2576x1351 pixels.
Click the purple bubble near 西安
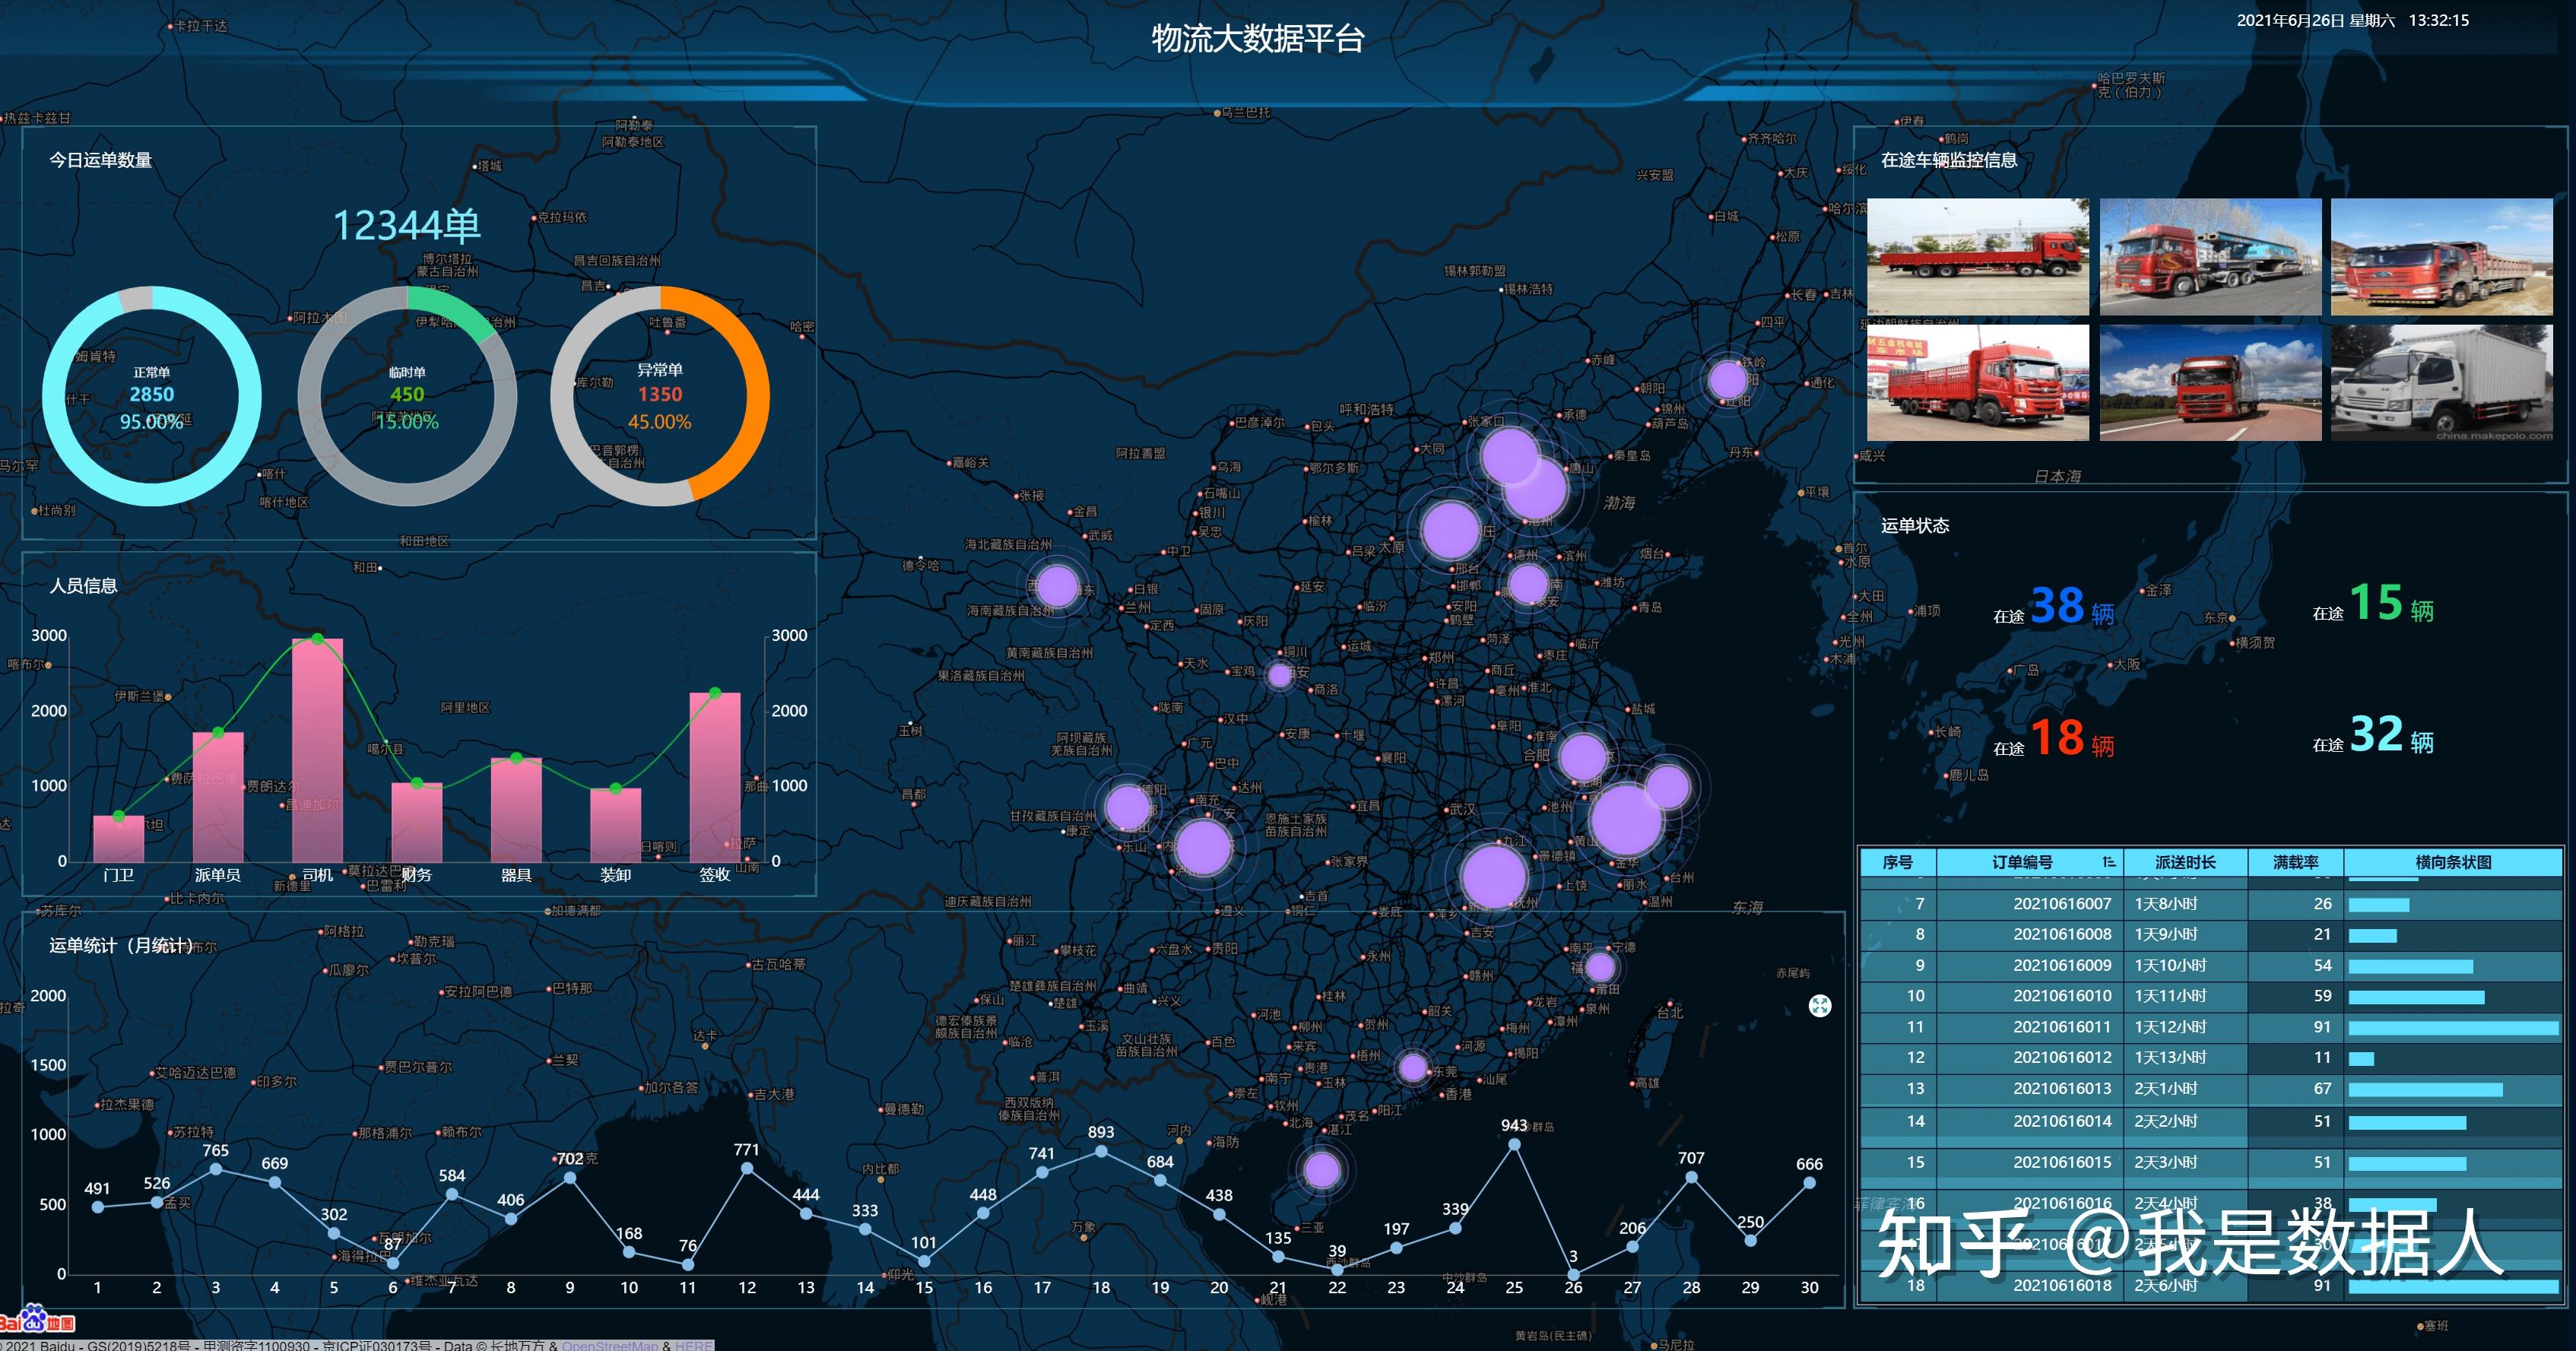[x=1279, y=675]
